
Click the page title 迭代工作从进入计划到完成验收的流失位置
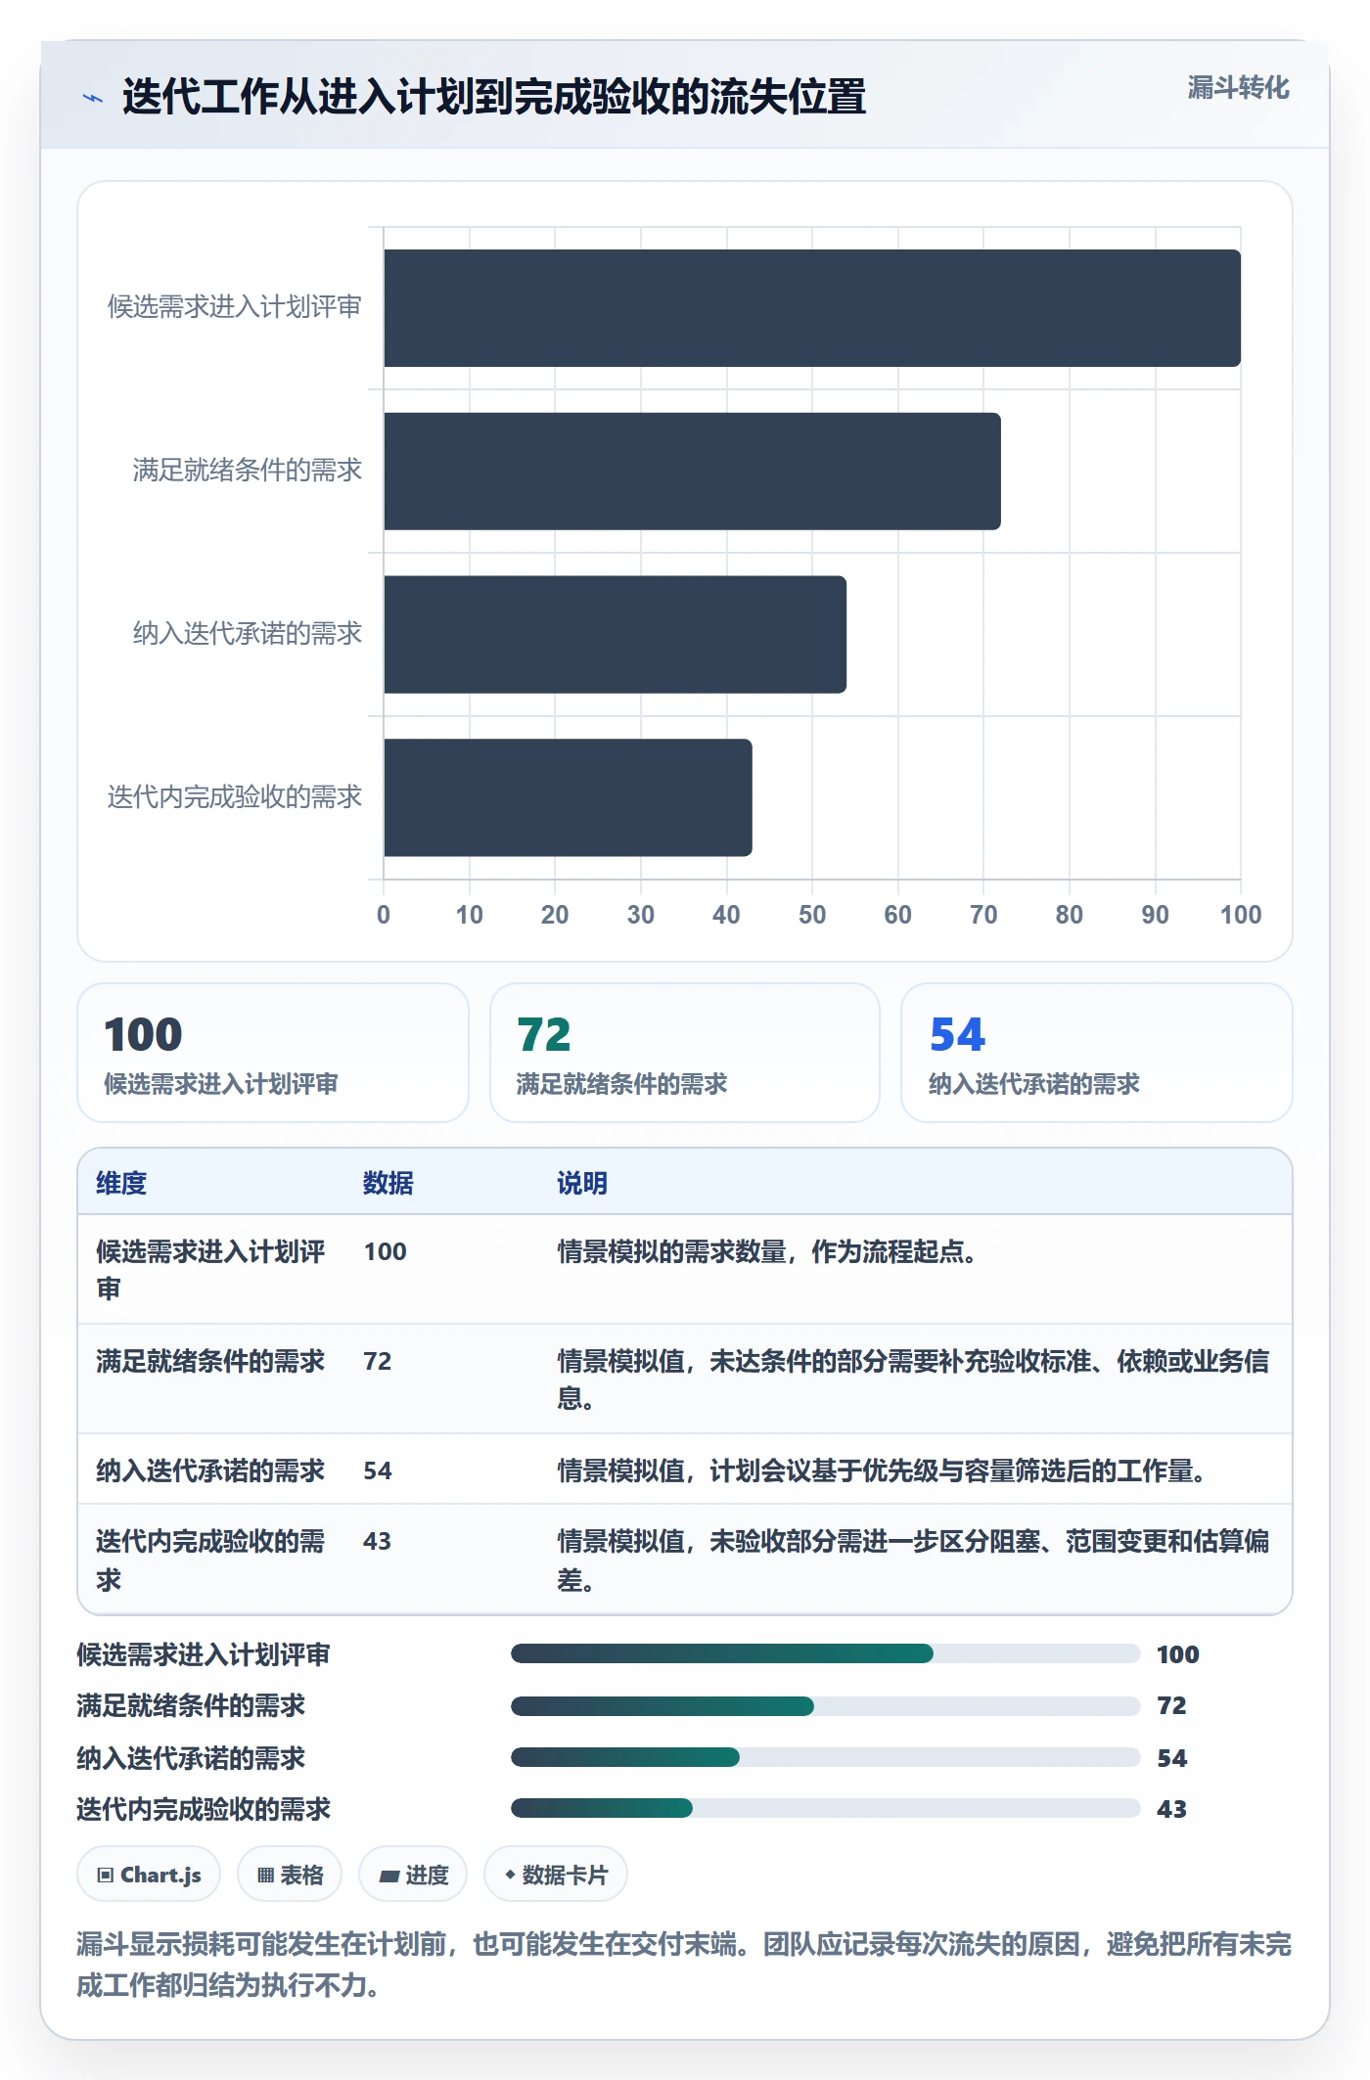pos(494,97)
